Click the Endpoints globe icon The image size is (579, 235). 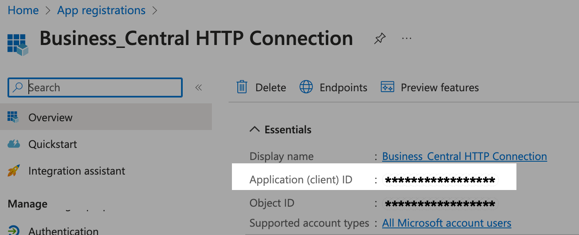coord(306,87)
